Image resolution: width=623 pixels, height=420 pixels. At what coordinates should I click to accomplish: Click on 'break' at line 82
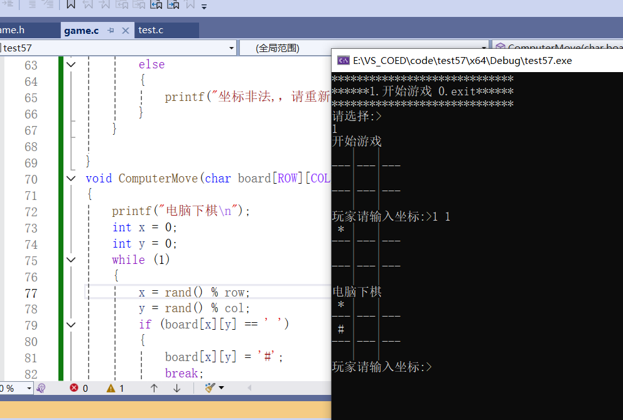pyautogui.click(x=181, y=373)
